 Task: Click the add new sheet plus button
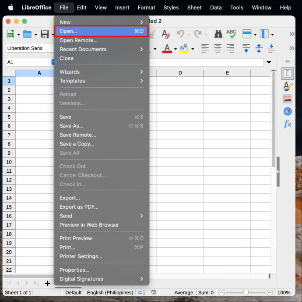click(47, 283)
